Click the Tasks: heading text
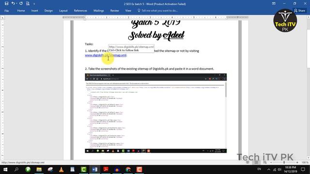The width and height of the screenshot is (310, 174). click(89, 44)
